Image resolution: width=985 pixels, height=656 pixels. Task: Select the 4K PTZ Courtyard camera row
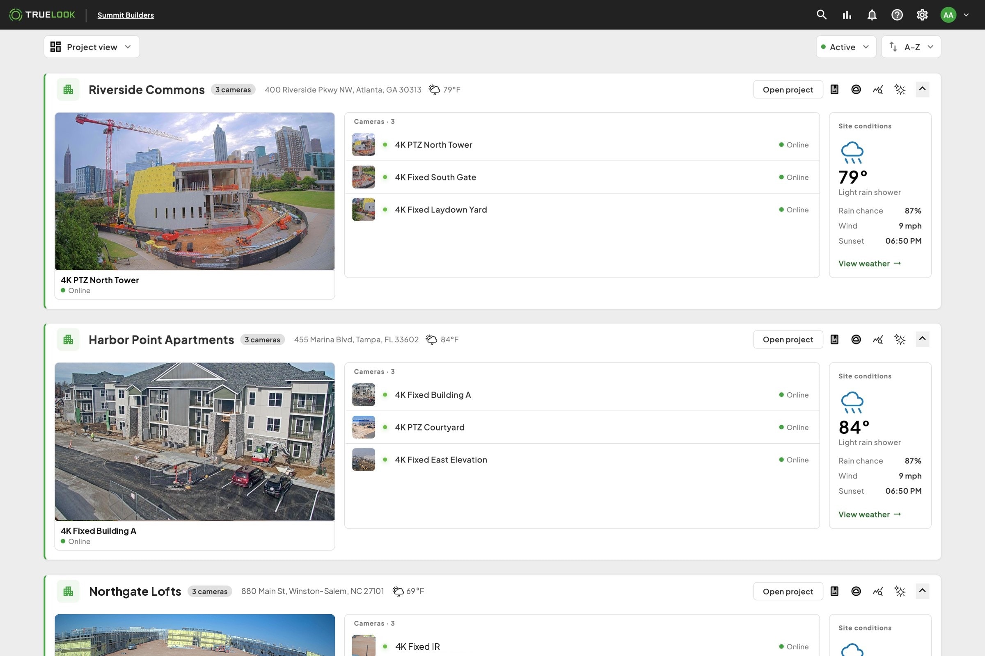tap(582, 427)
